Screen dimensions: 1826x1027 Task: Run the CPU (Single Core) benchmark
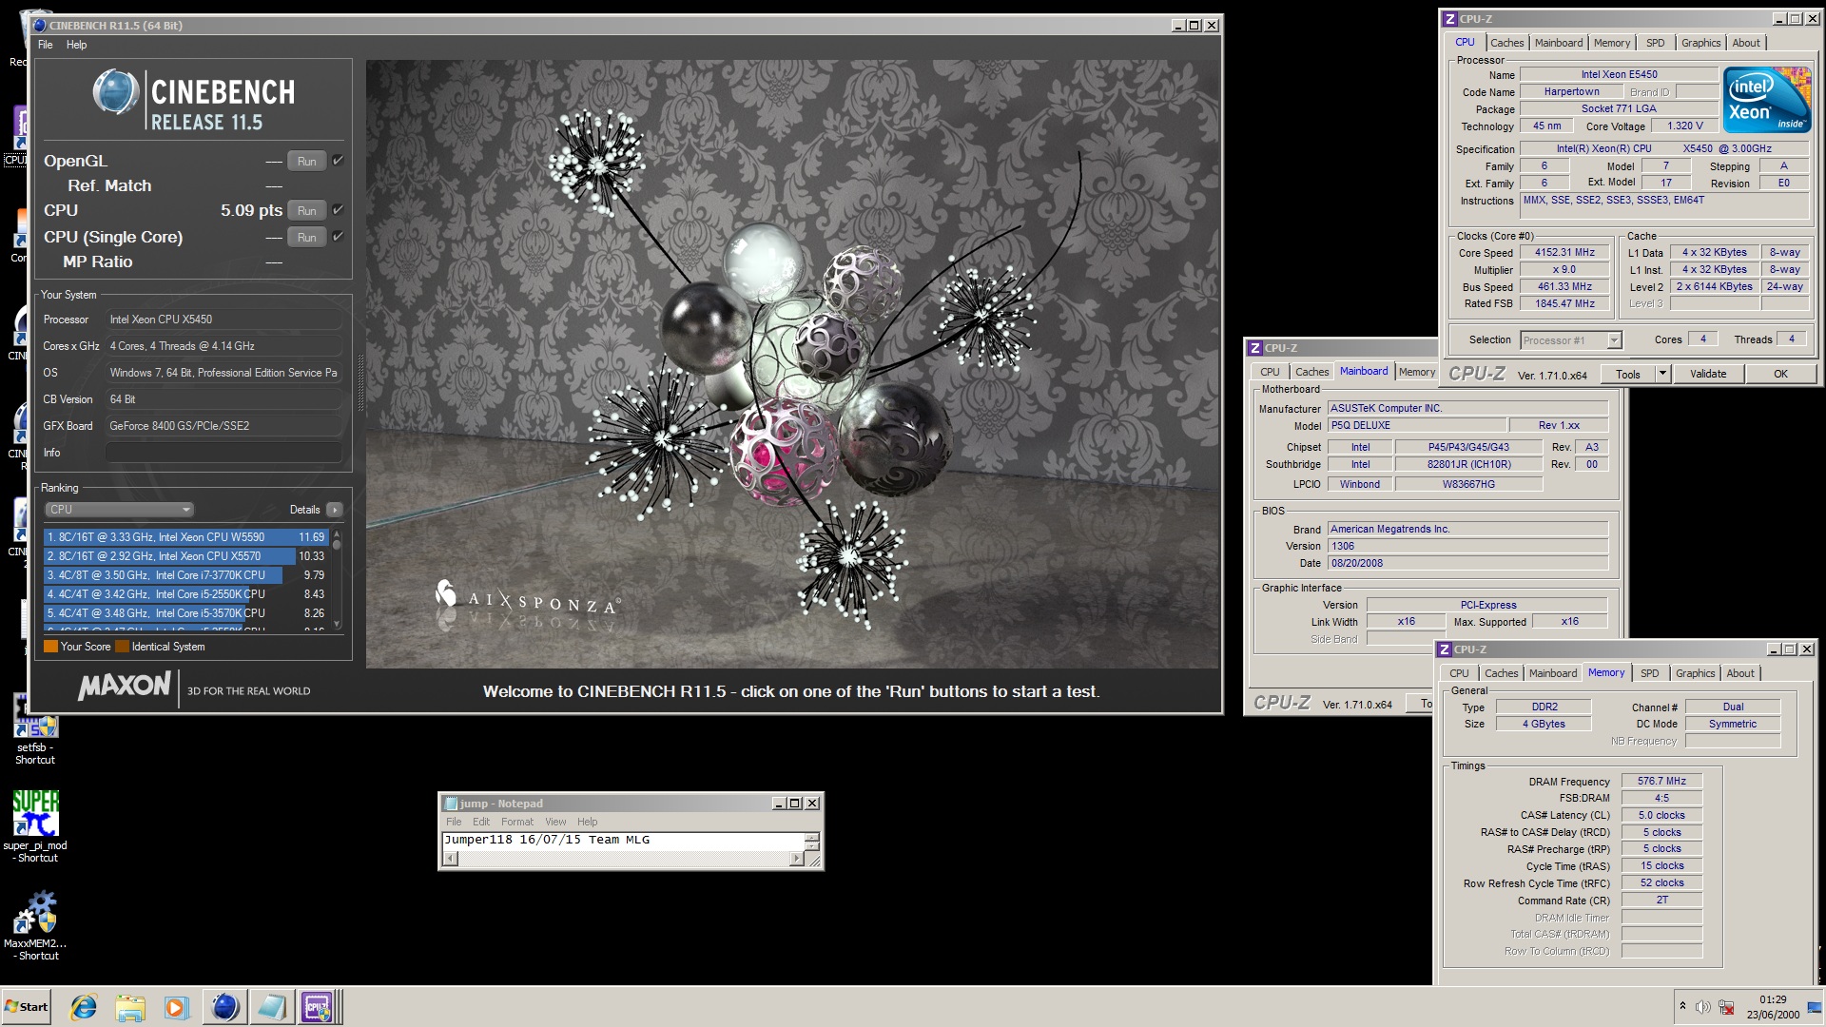coord(306,238)
